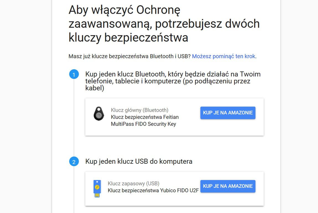Click the black Feitian Bluetooth key image
This screenshot has width=318, height=213.
pos(99,114)
